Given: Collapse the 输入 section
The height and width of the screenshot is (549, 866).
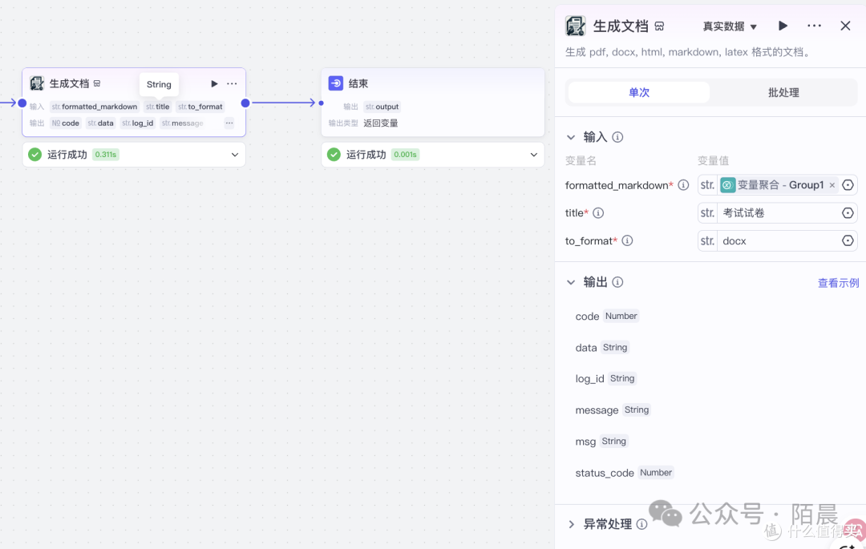Looking at the screenshot, I should (x=571, y=137).
